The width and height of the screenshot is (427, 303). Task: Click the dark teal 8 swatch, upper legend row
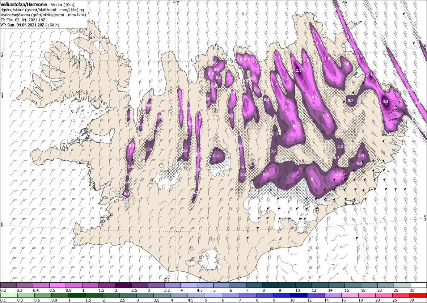271,285
